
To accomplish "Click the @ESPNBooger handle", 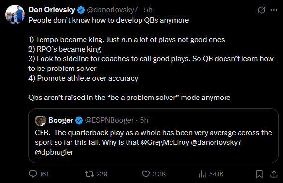I will (109, 120).
